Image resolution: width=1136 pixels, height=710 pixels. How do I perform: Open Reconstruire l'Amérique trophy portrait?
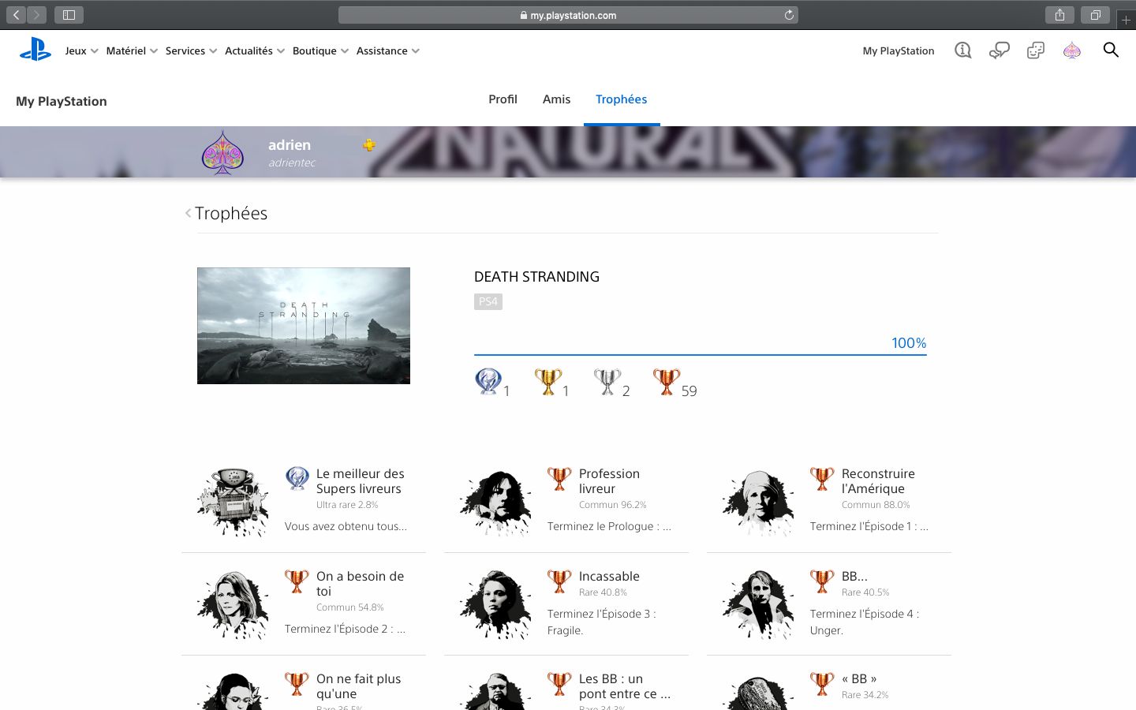(758, 502)
